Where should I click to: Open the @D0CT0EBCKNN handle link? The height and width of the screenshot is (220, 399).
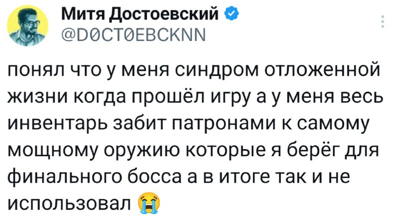pyautogui.click(x=133, y=35)
